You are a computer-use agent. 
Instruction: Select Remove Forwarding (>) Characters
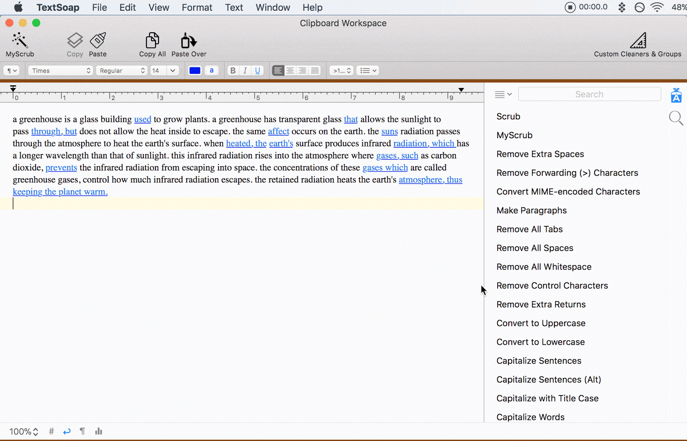567,173
